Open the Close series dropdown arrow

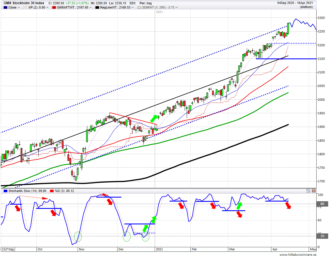(x=19, y=7)
